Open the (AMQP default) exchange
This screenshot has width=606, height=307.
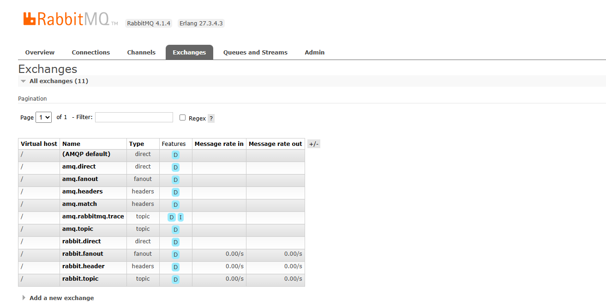click(86, 154)
